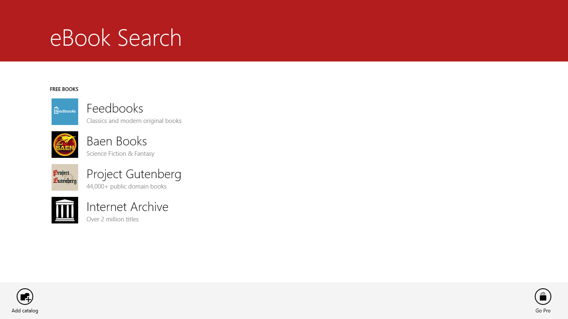Viewport: 568px width, 319px height.
Task: Click the "Add catalog" text label
Action: click(25, 311)
